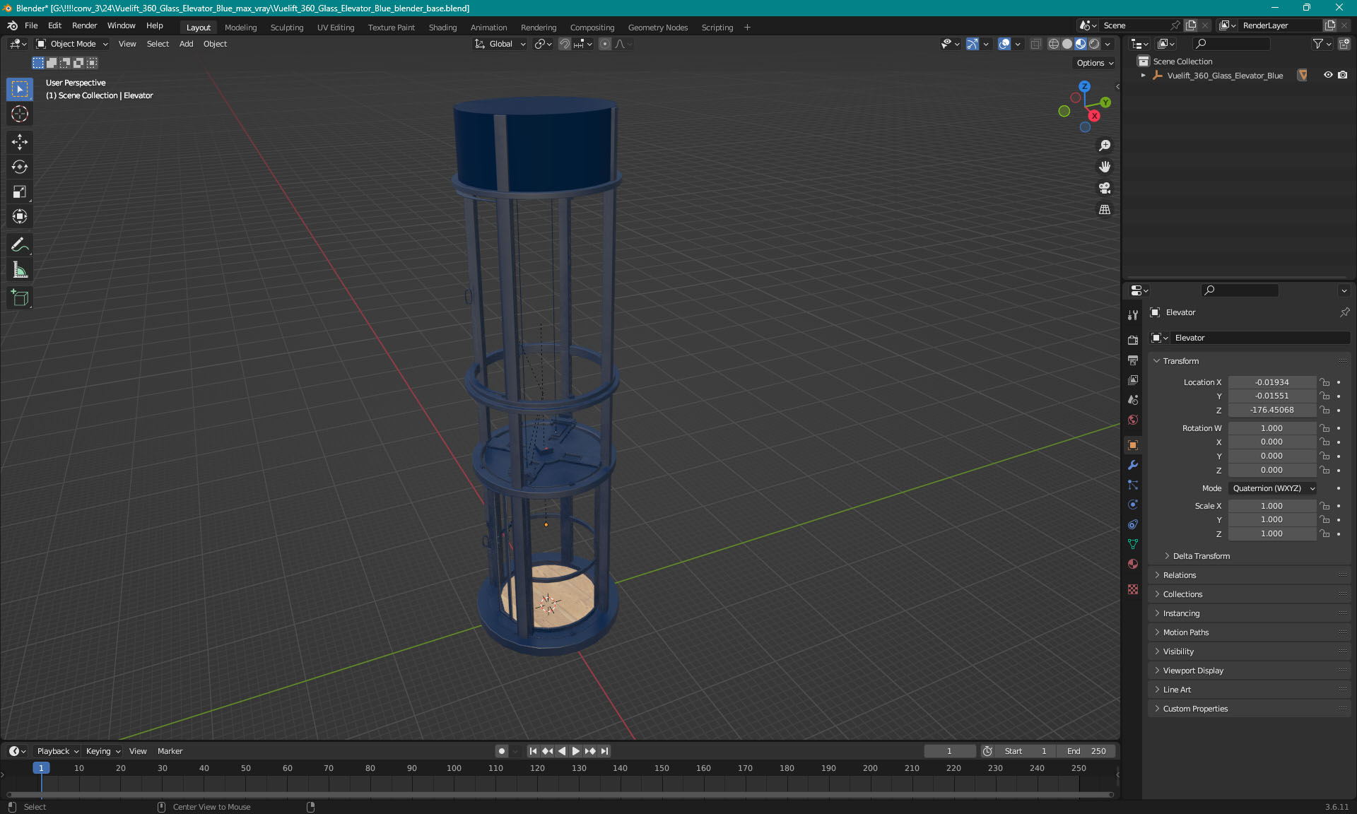This screenshot has width=1357, height=814.
Task: Open the Render menu
Action: pyautogui.click(x=84, y=25)
